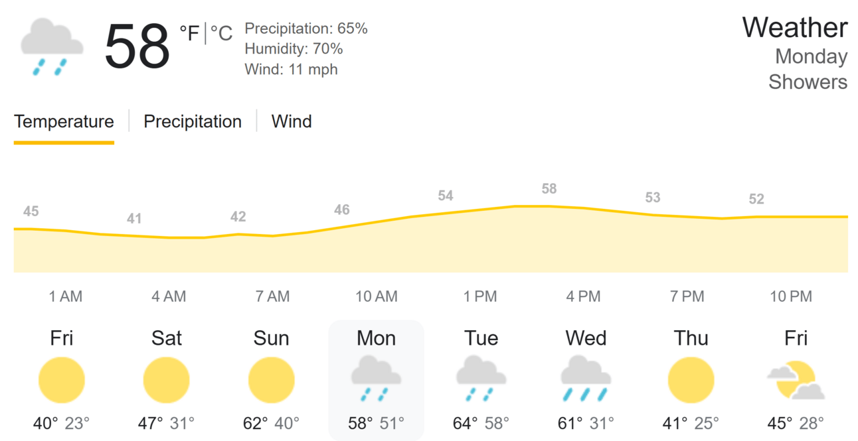
Task: Choose the Wed day label
Action: tap(586, 338)
